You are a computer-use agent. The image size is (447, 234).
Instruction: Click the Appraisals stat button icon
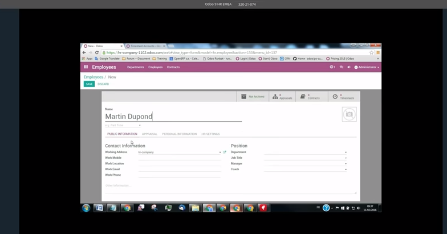tap(275, 97)
